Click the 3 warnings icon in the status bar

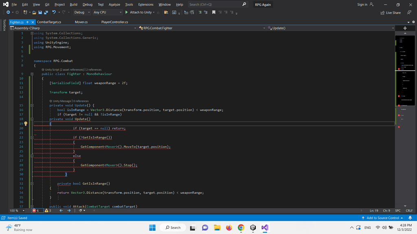tap(48, 210)
